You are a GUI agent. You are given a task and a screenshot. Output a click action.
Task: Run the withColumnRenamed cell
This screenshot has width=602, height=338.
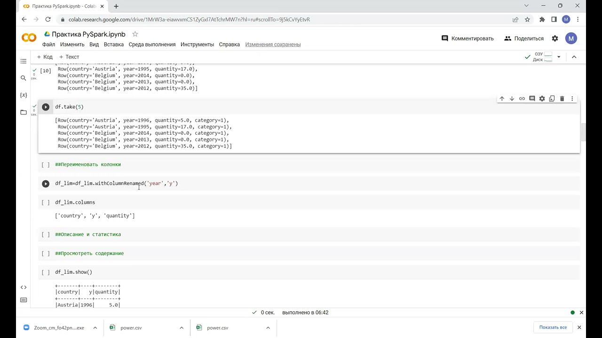(x=46, y=184)
